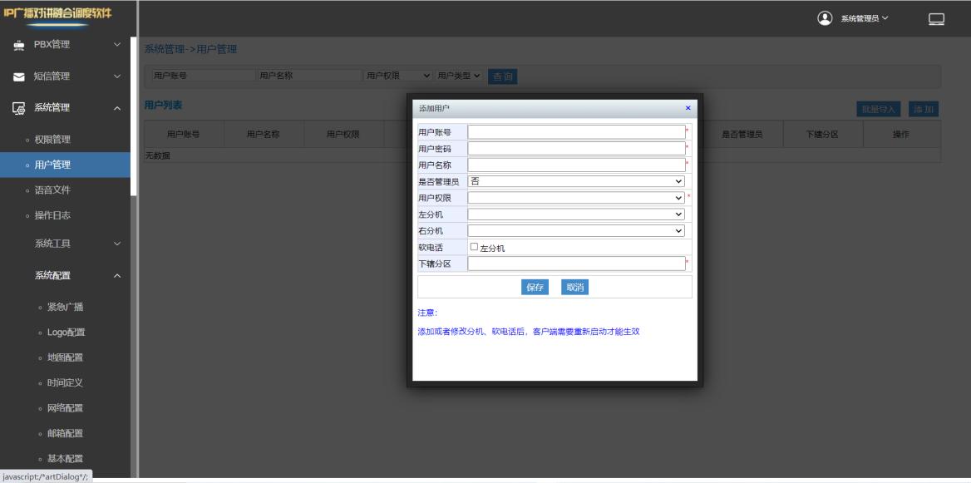Open the 是否管理员 dropdown

point(576,181)
